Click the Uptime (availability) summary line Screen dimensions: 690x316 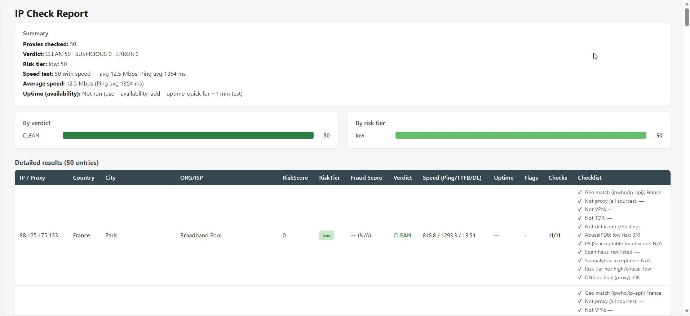click(x=133, y=93)
